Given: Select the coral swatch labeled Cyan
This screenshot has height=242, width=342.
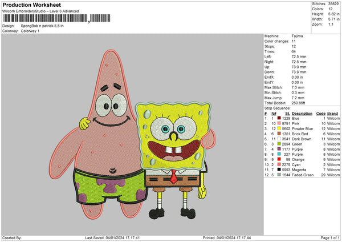Looking at the screenshot, I should [x=279, y=164].
